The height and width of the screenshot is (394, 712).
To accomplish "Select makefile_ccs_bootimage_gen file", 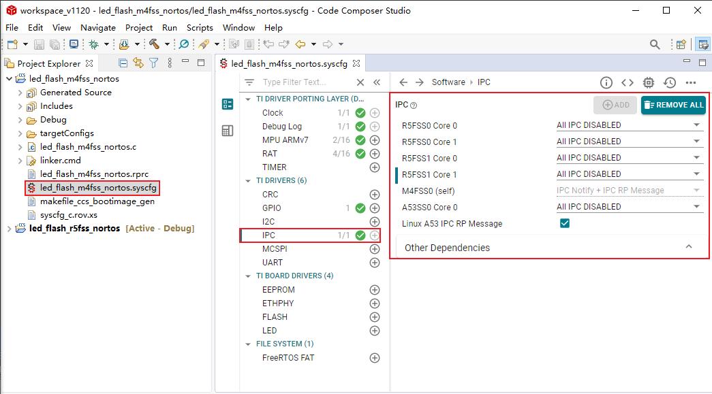I will tap(97, 201).
